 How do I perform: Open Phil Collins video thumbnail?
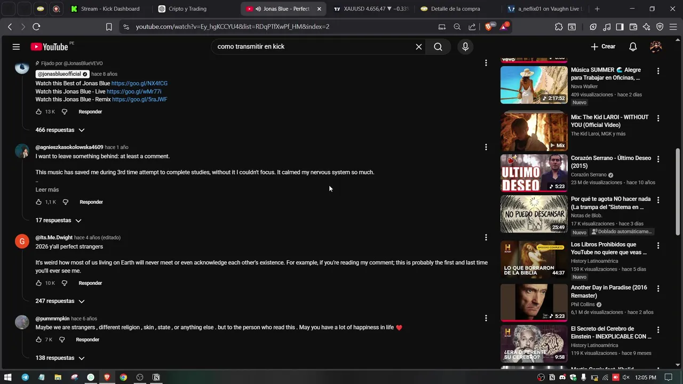(x=534, y=302)
